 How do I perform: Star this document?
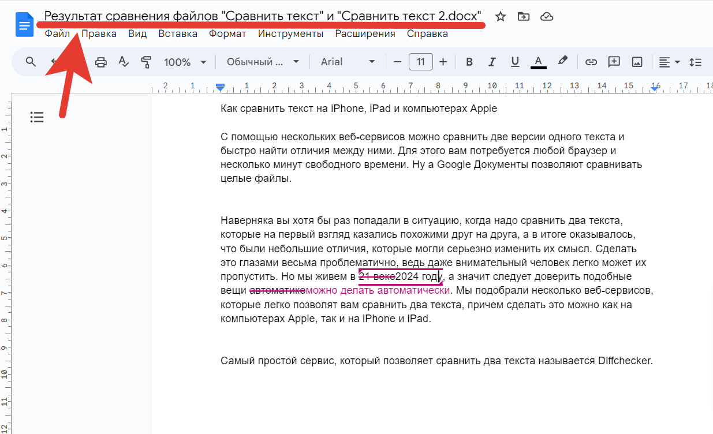[500, 17]
